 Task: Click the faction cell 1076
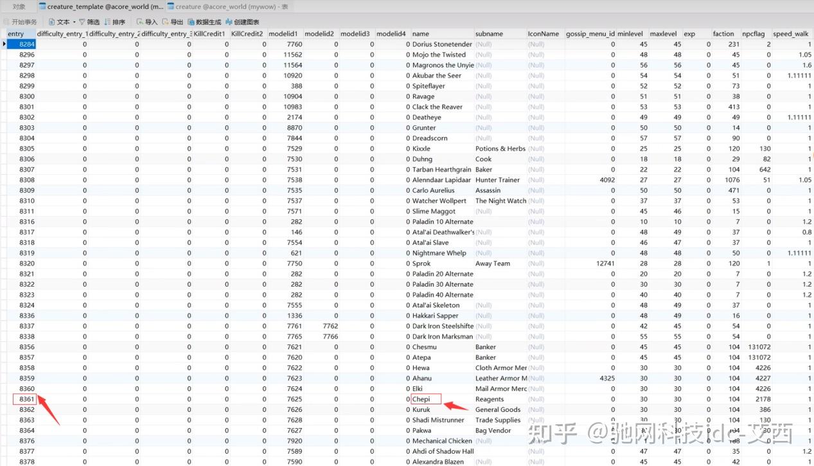(733, 180)
